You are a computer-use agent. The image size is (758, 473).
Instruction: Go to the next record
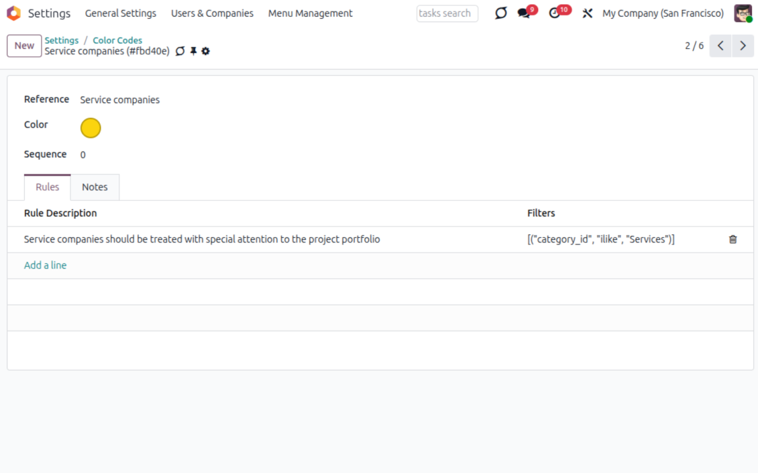(x=743, y=46)
